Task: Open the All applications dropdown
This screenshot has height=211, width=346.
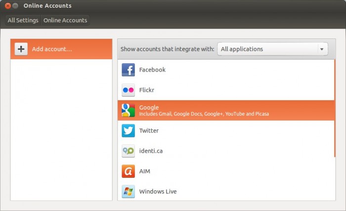Action: [267, 49]
